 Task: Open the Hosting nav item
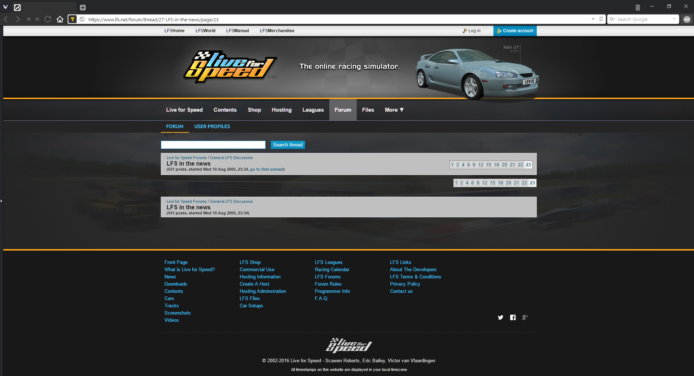[282, 110]
